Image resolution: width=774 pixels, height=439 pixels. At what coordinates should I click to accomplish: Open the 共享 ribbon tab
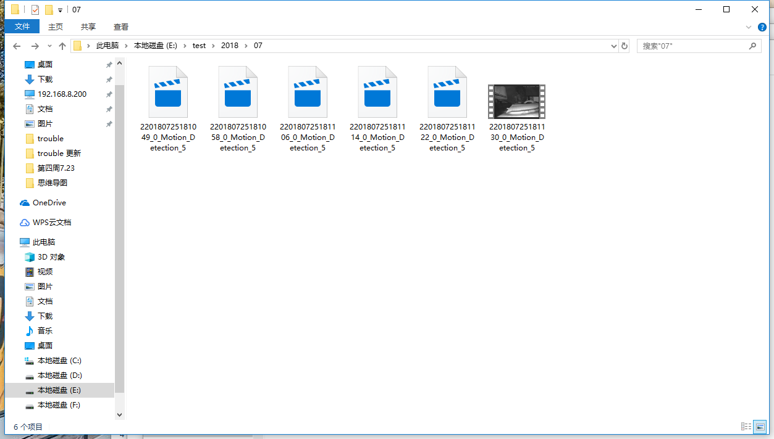click(x=88, y=27)
